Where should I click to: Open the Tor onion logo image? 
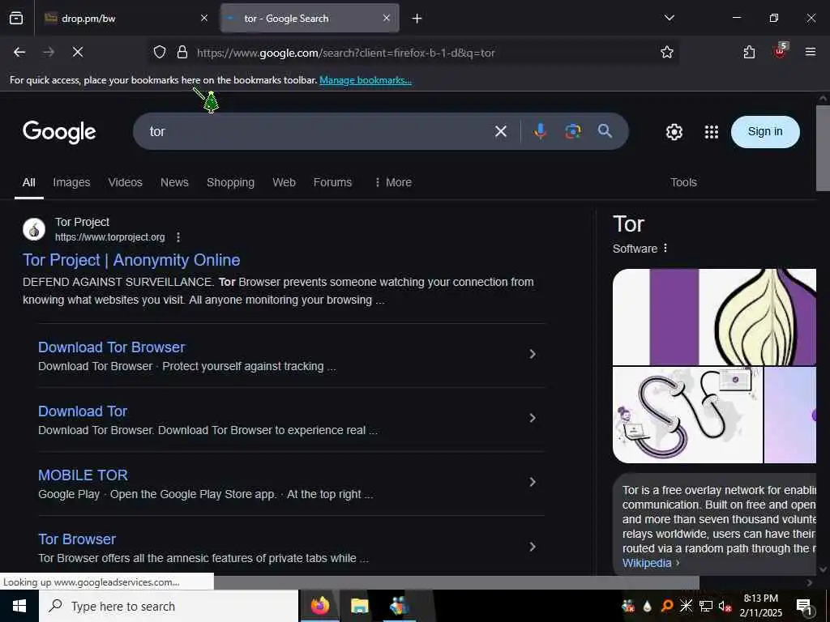tap(714, 317)
